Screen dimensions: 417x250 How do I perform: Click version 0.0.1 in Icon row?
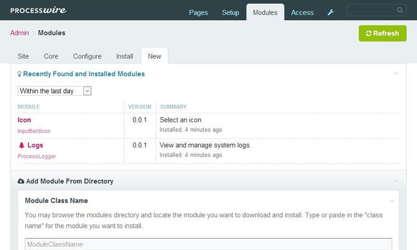click(x=140, y=120)
